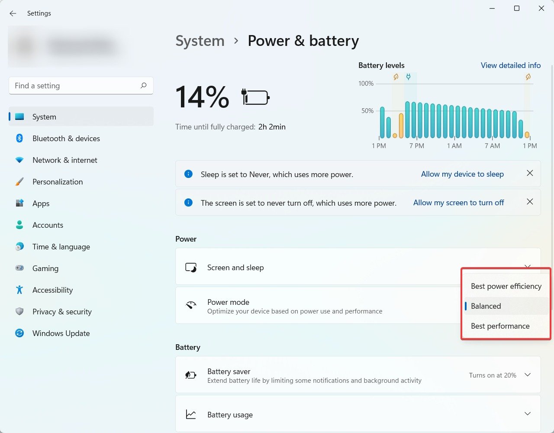Go to Time & language settings
Screen dimensions: 554x433
pyautogui.click(x=81, y=246)
